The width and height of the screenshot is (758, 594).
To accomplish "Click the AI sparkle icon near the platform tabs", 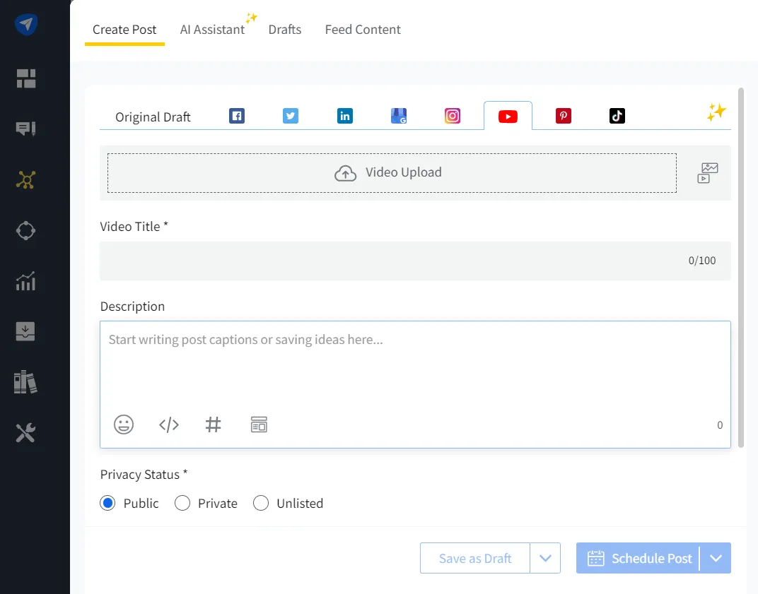I will pyautogui.click(x=716, y=112).
